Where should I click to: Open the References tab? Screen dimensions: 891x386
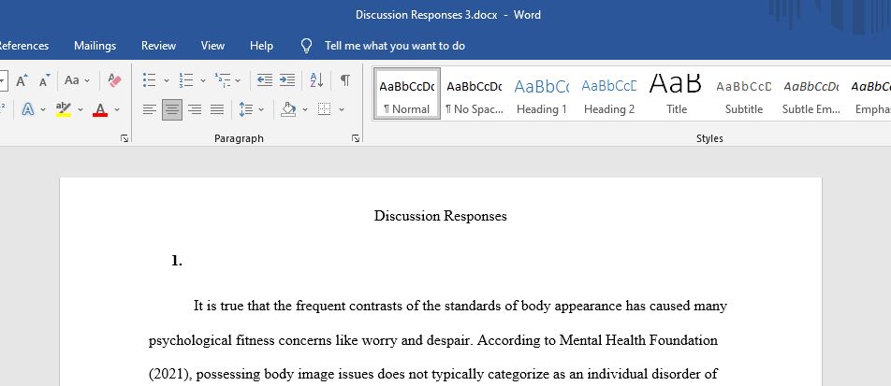(x=23, y=46)
